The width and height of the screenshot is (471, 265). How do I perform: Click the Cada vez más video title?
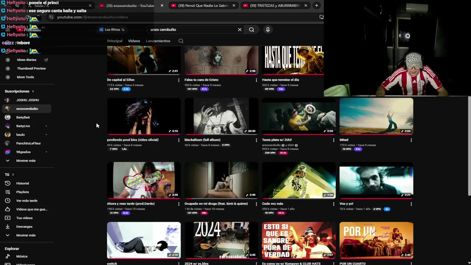click(x=273, y=204)
